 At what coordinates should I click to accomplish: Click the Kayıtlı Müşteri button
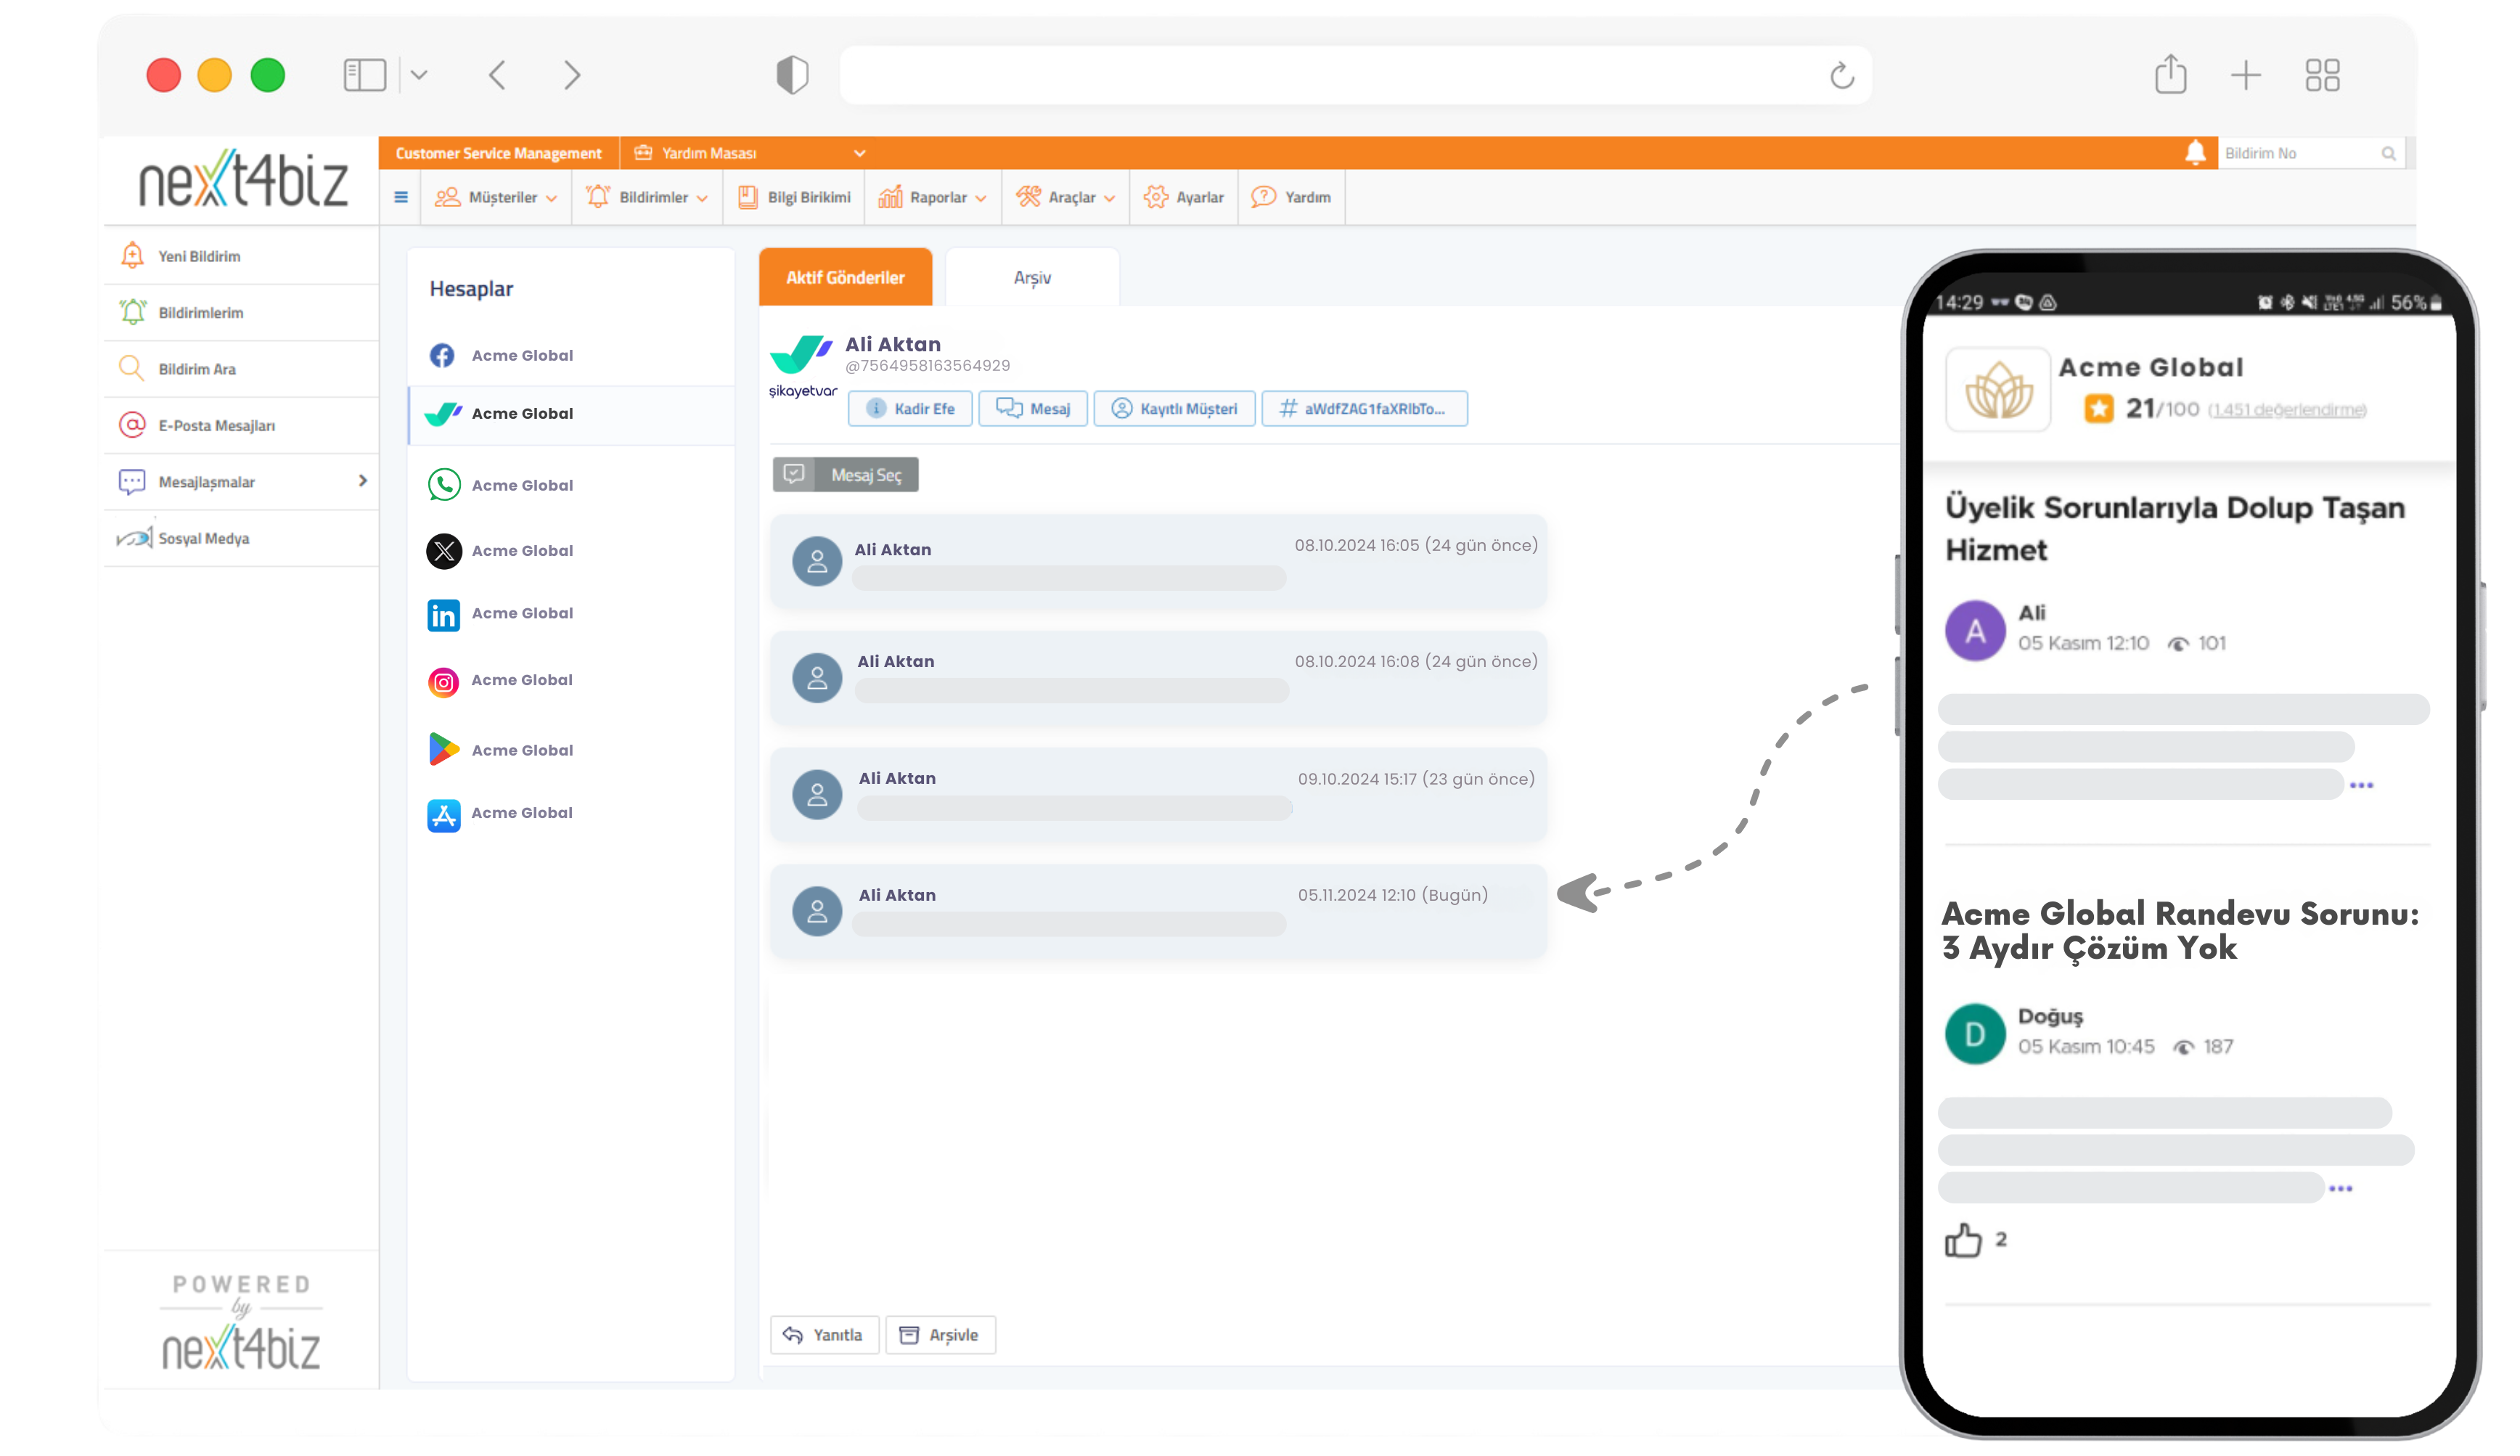pyautogui.click(x=1174, y=408)
